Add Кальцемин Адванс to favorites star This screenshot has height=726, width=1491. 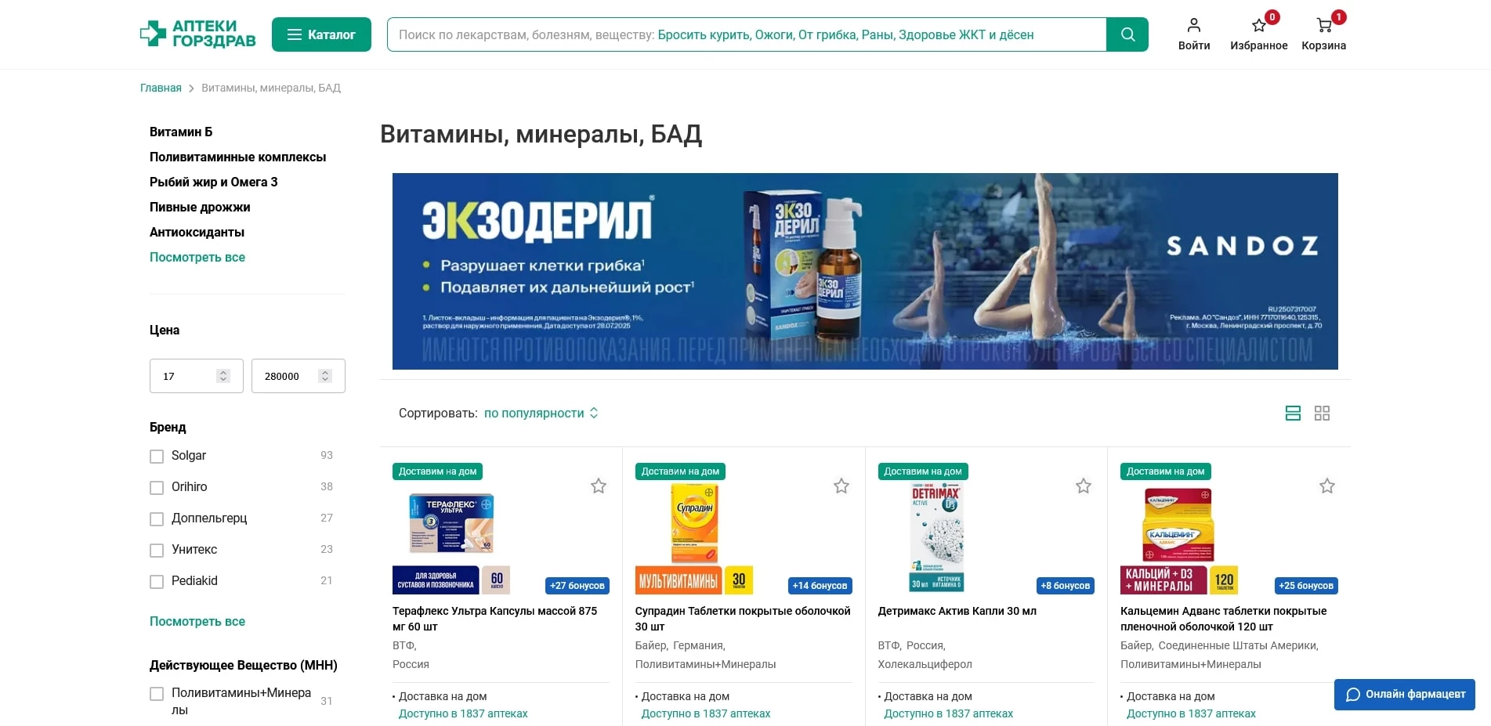click(1327, 486)
